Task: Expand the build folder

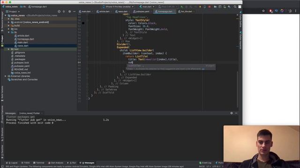Action: pyautogui.click(x=8, y=26)
